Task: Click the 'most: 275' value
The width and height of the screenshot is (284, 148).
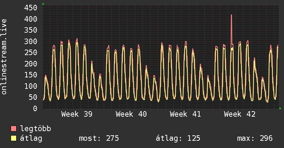Action: [x=99, y=138]
